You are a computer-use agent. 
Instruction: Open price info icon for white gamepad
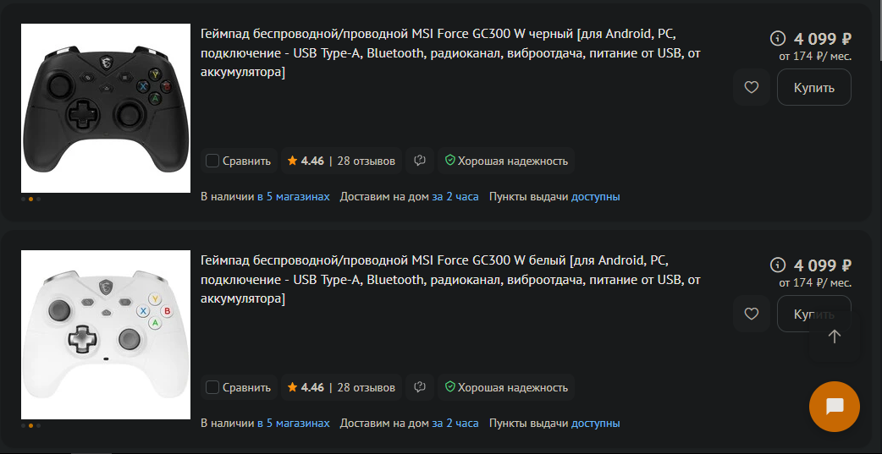click(778, 265)
